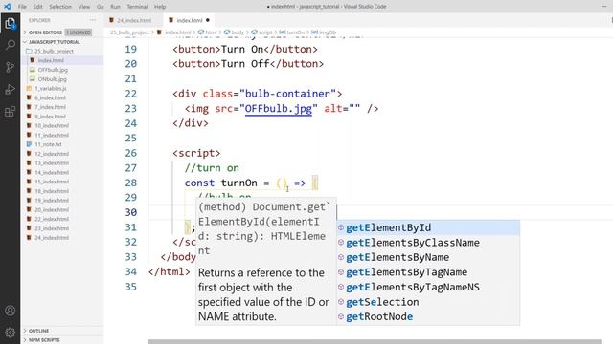Choose getElementById suggestion
Screen dimensions: 613x344
428,227
